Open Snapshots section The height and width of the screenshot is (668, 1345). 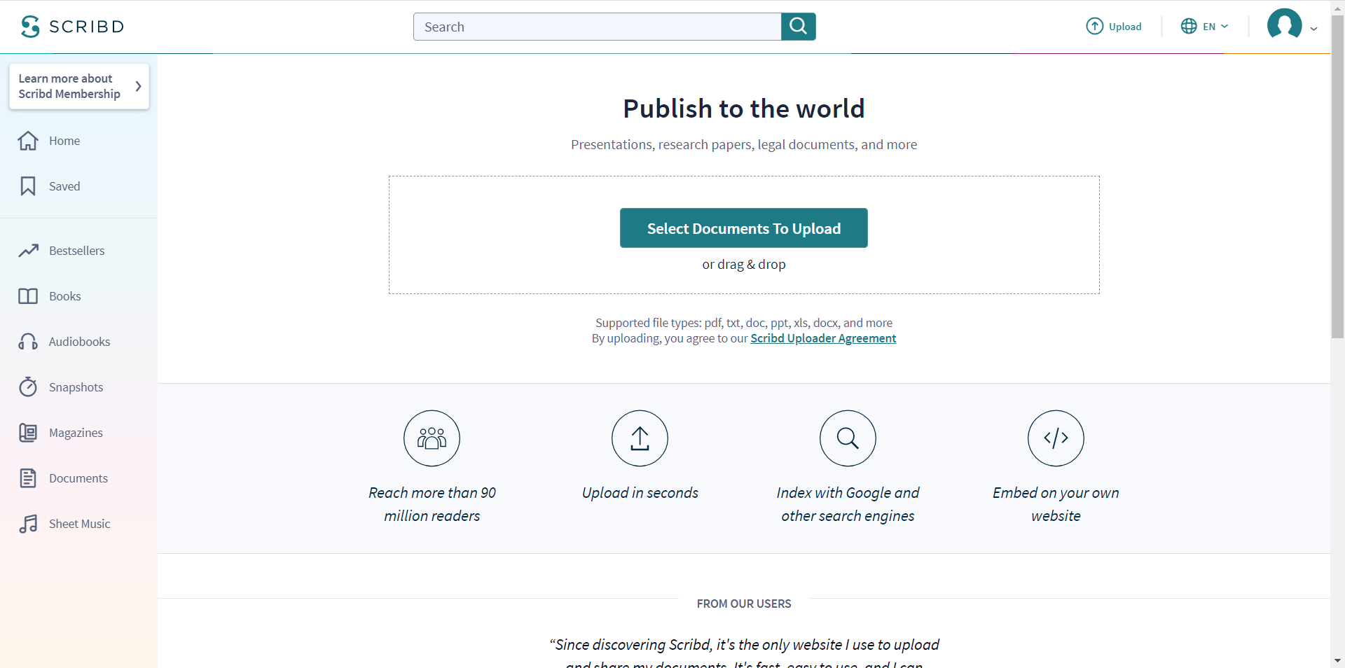pos(76,387)
